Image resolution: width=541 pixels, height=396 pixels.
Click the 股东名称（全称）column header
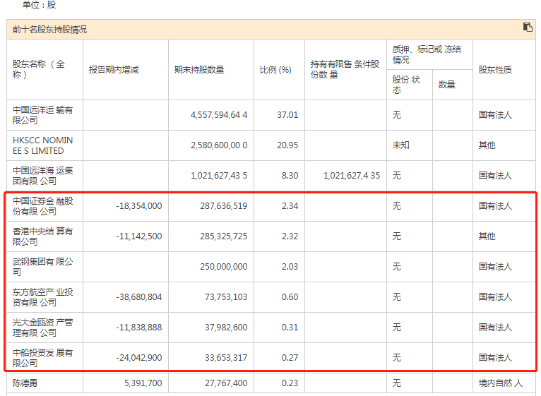click(39, 69)
